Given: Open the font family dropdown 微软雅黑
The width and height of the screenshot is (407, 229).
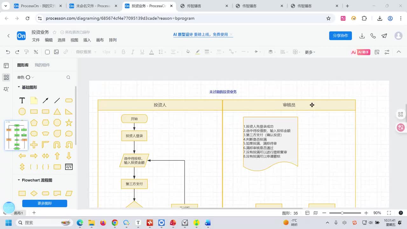Looking at the screenshot, I should point(86,52).
